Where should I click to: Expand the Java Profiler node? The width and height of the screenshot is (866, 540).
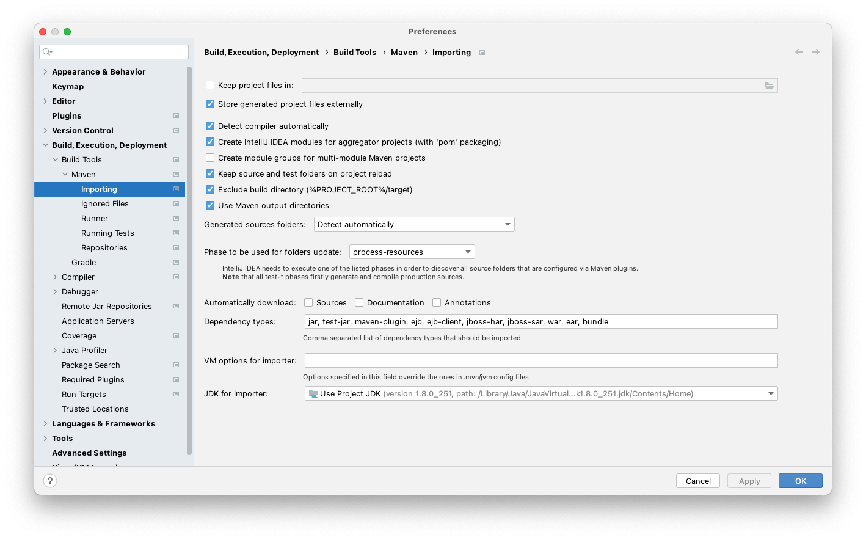(x=55, y=350)
